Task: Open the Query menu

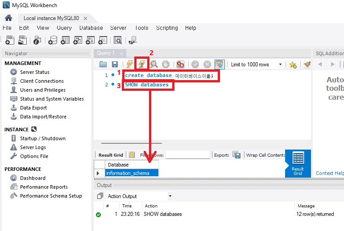Action: coord(64,28)
